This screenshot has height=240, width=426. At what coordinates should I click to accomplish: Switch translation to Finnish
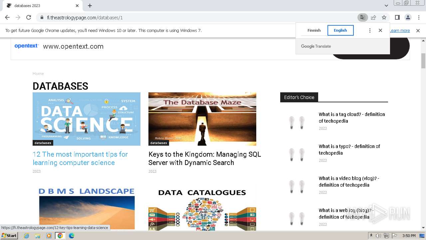pos(314,30)
